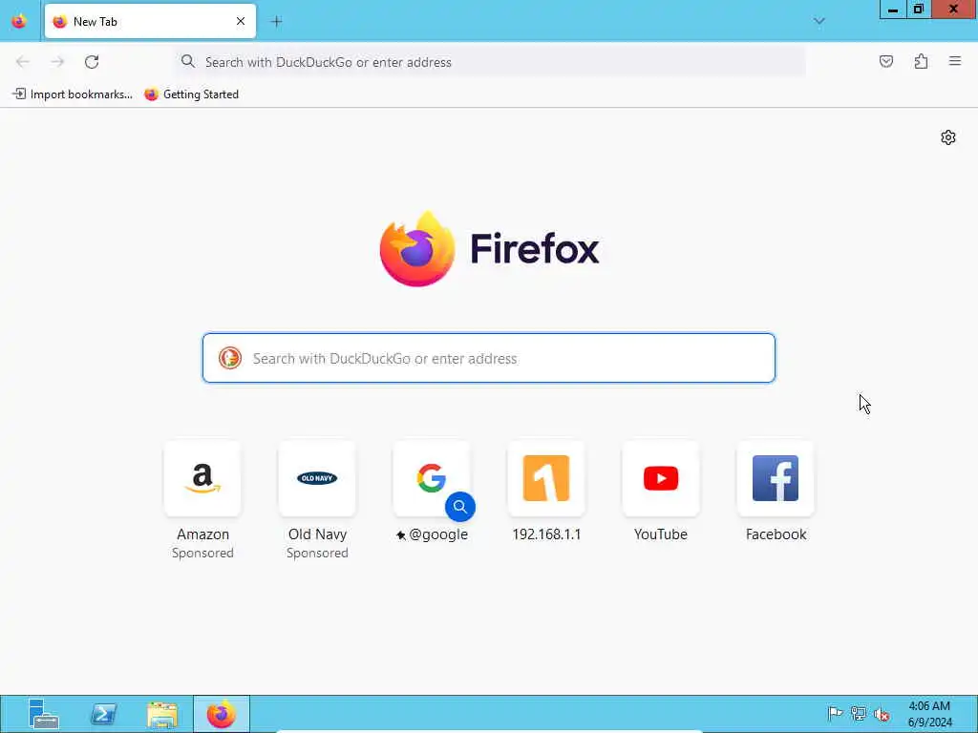
Task: Open File Explorer from taskbar
Action: point(162,714)
